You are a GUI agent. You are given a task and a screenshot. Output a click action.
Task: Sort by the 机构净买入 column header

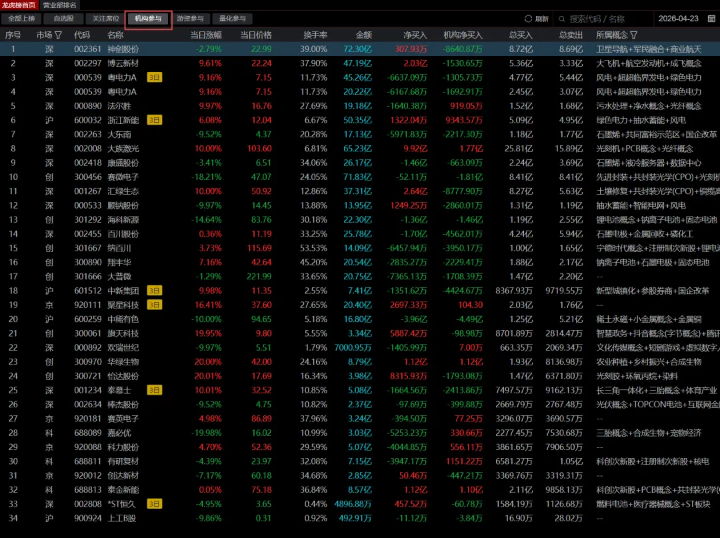(x=463, y=35)
